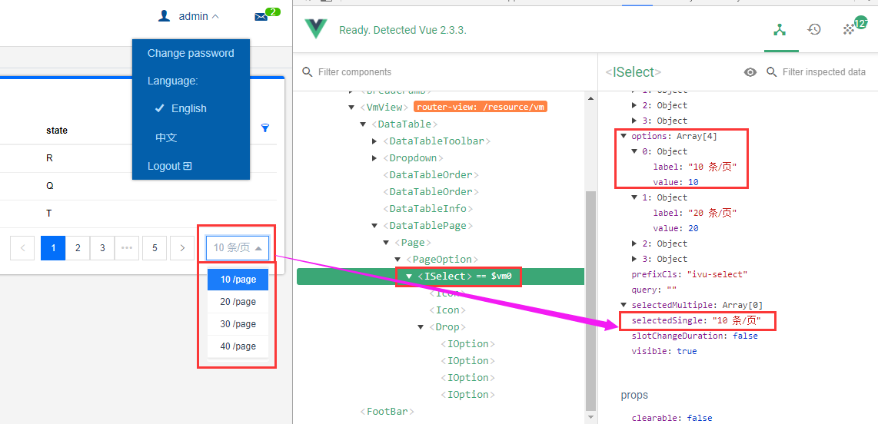Go to next page in pagination
The width and height of the screenshot is (878, 424).
(x=182, y=248)
